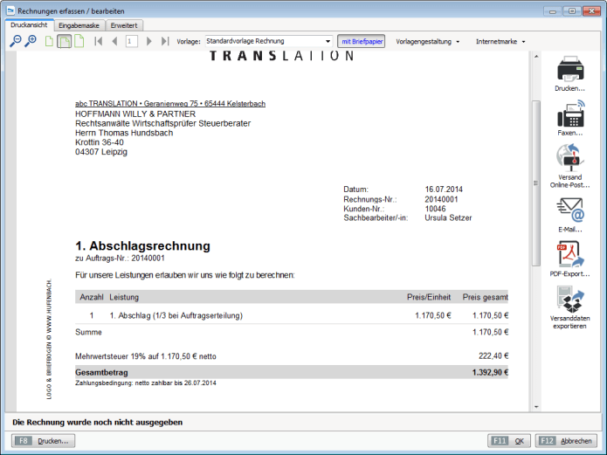Jump to the last page arrow

pos(165,41)
